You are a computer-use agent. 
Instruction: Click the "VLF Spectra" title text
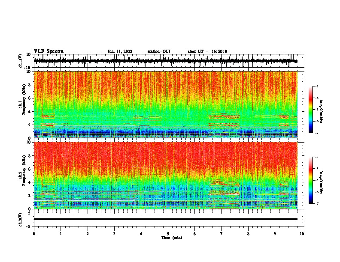(49, 51)
